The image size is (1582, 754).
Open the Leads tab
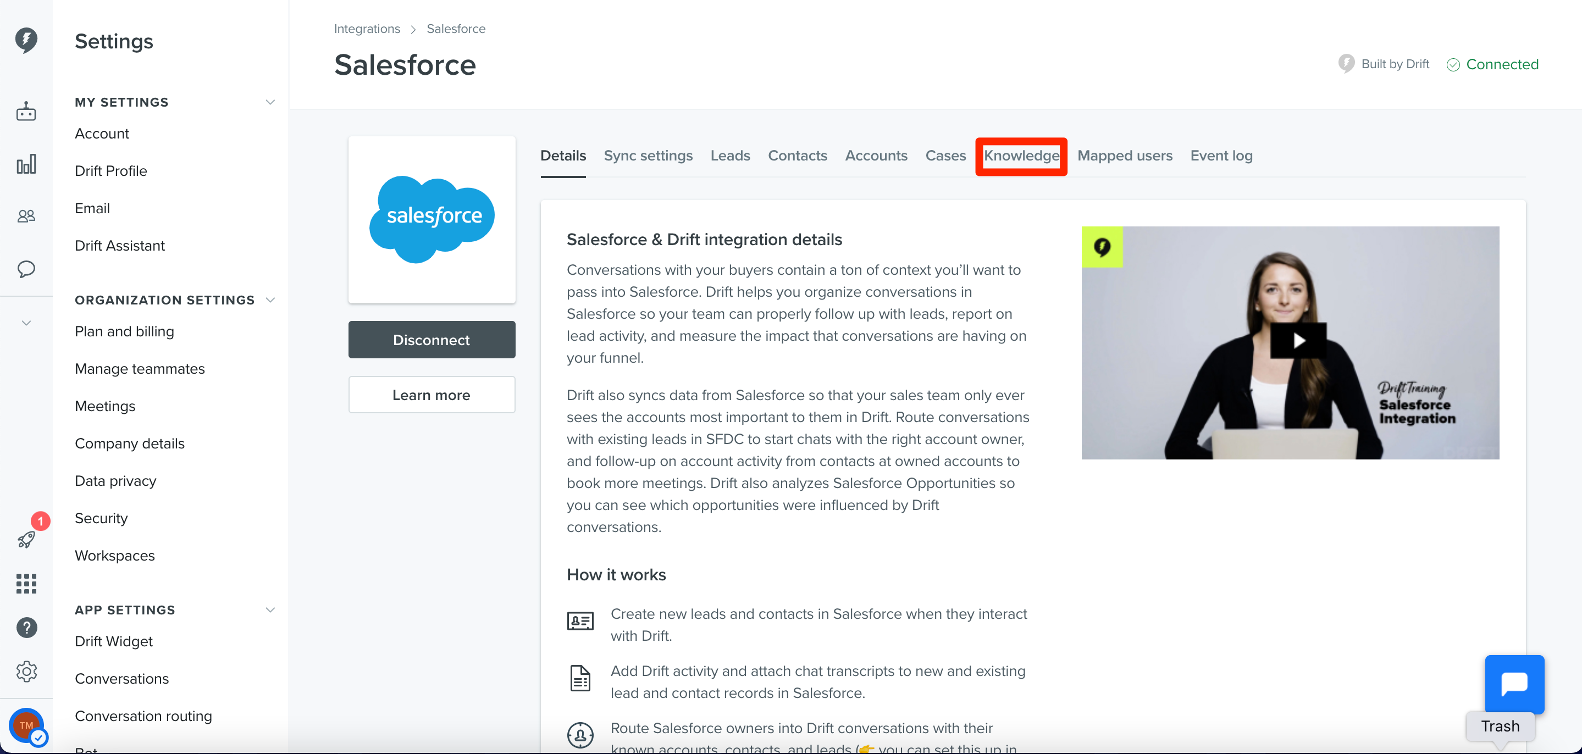pos(729,156)
